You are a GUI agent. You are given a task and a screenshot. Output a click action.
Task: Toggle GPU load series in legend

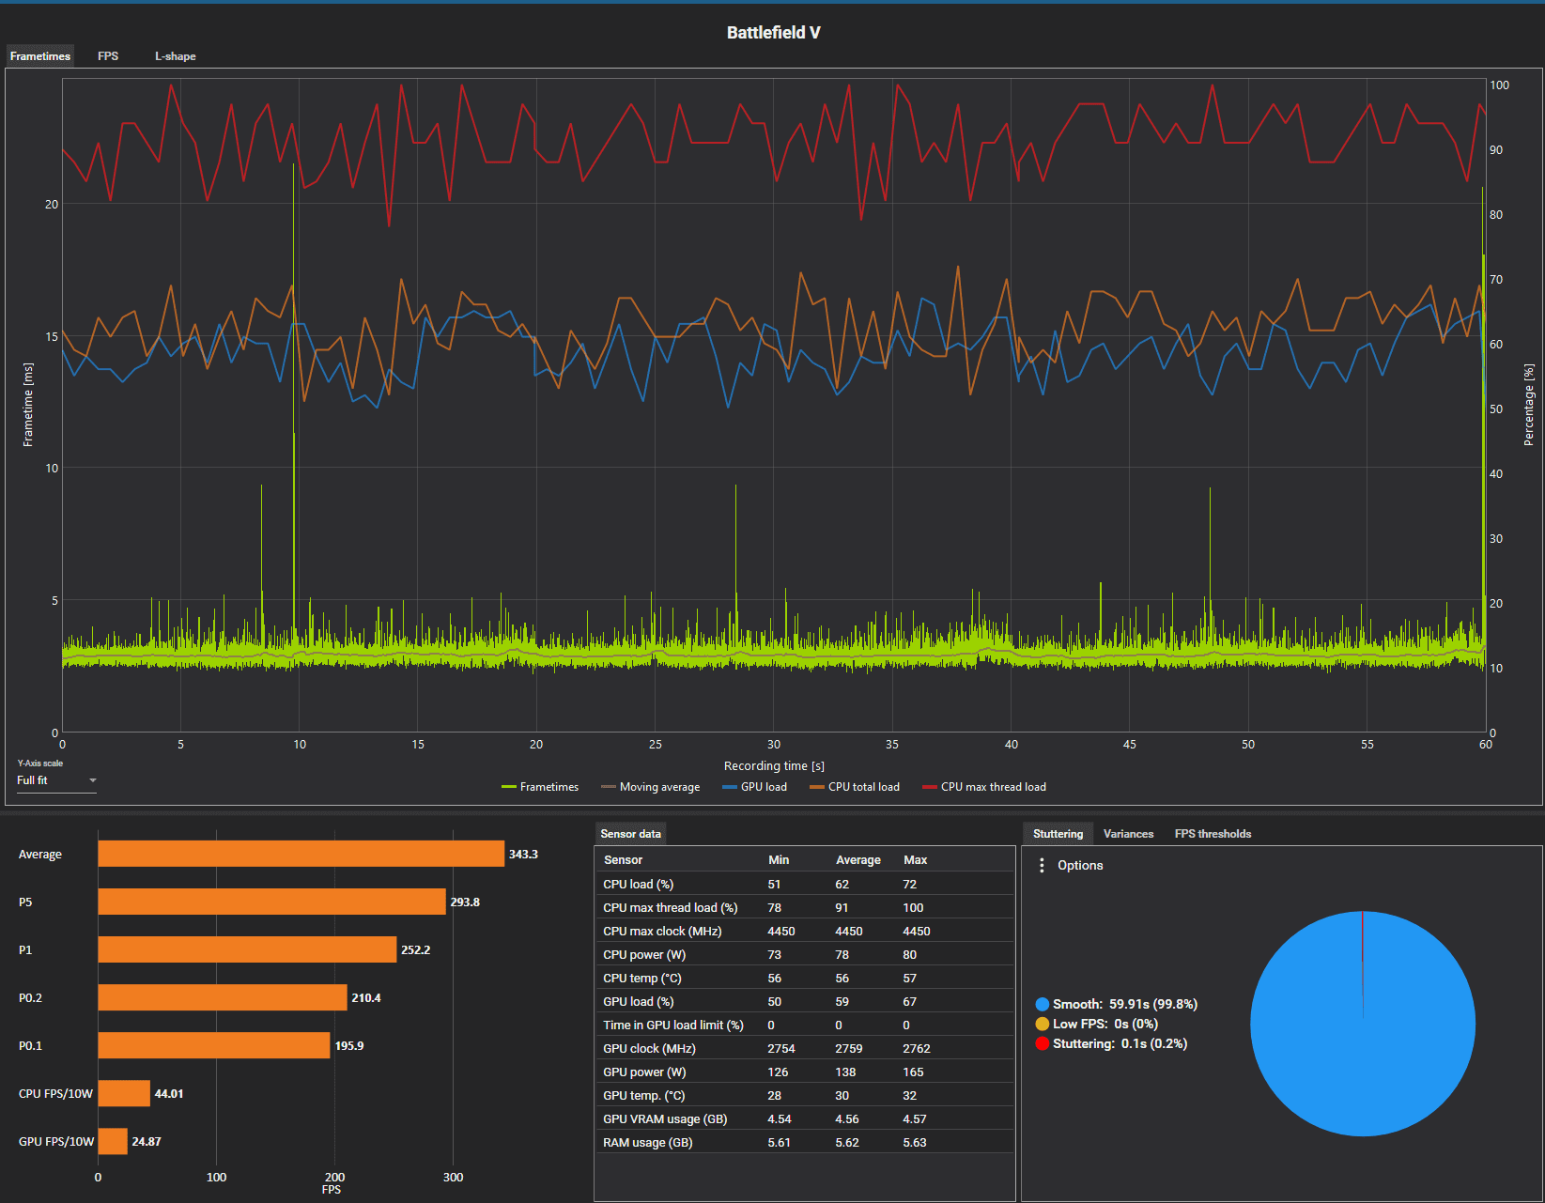(754, 787)
